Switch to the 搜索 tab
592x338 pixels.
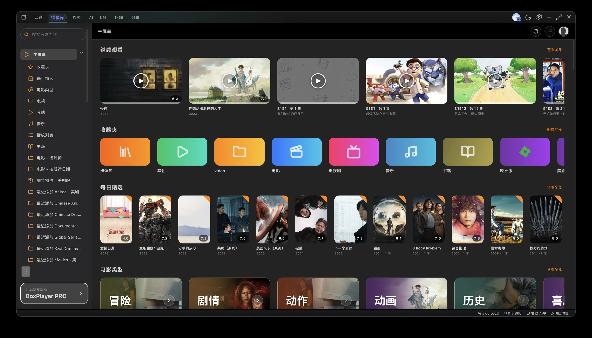(77, 17)
